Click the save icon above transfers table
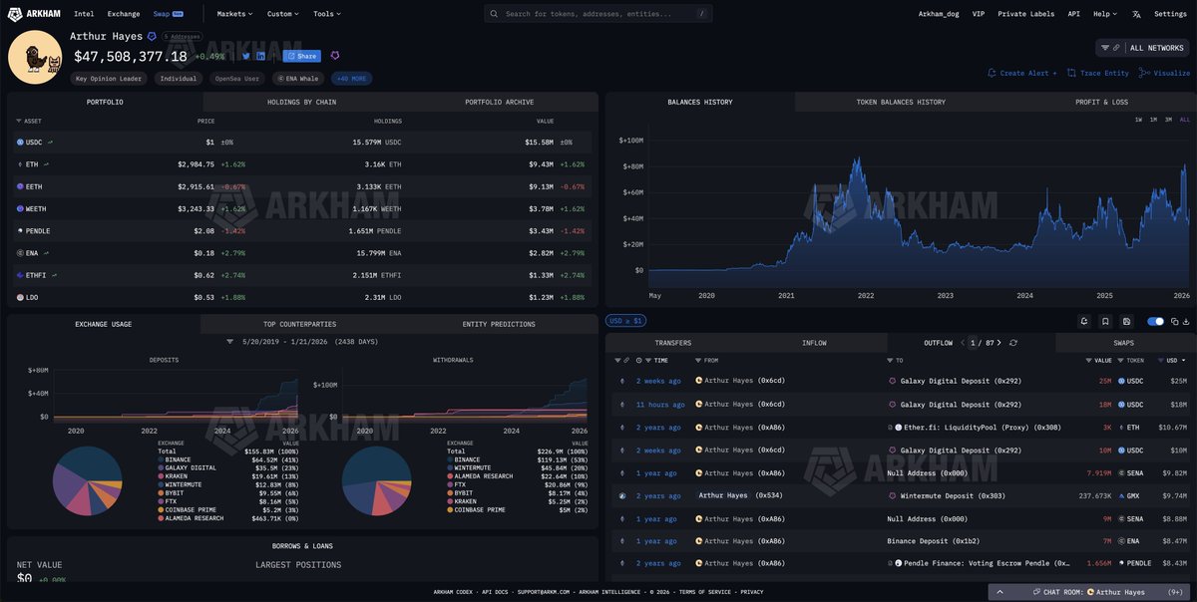 [x=1126, y=321]
